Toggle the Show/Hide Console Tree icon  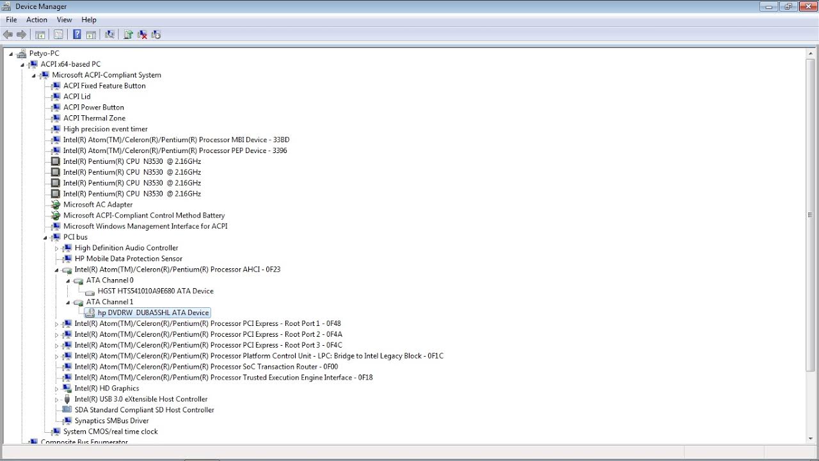click(40, 35)
